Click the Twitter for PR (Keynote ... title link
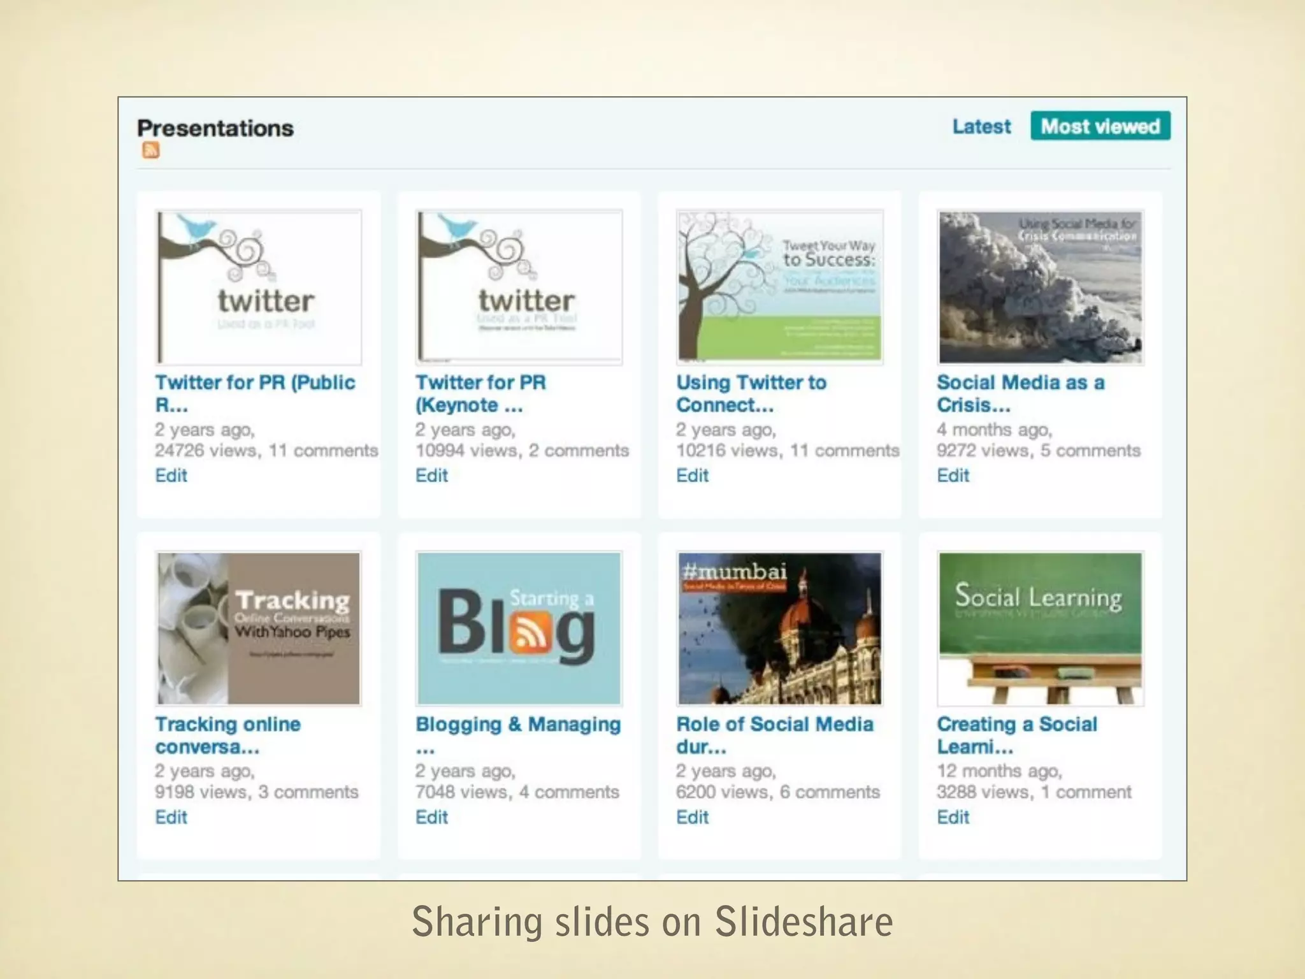 coord(481,393)
